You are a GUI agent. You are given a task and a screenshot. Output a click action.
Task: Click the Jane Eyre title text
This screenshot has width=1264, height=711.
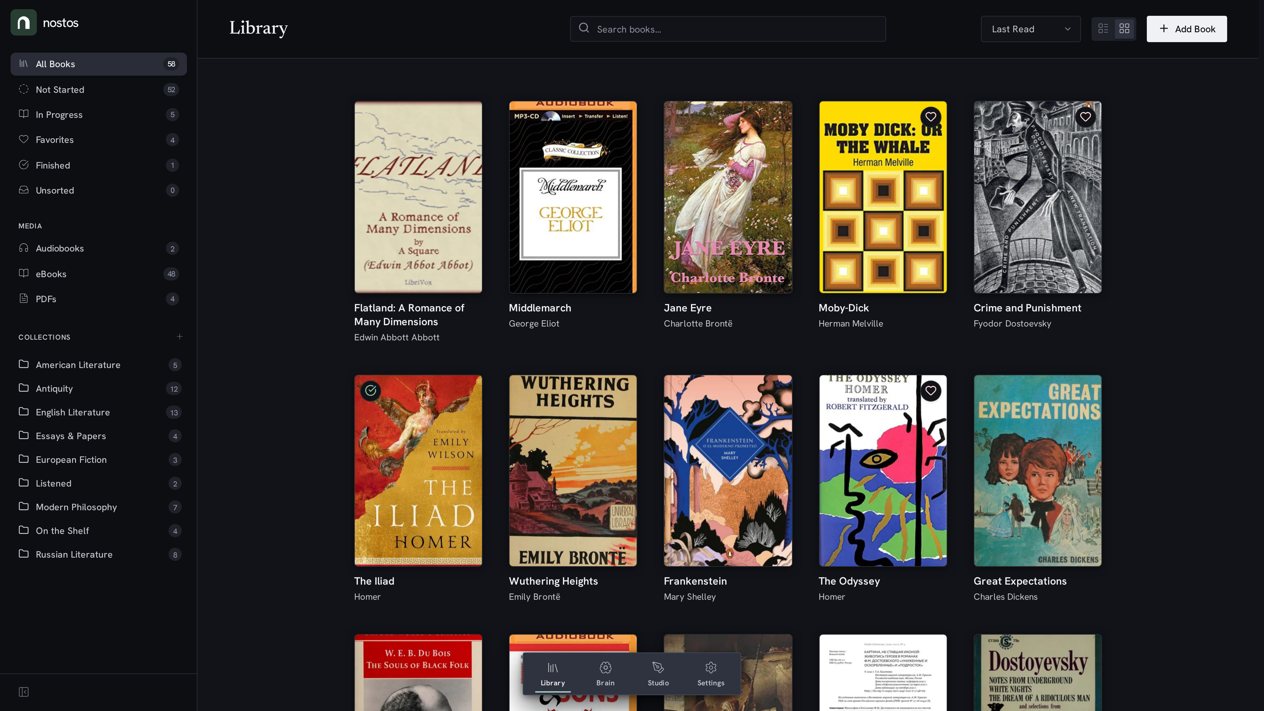(x=687, y=308)
